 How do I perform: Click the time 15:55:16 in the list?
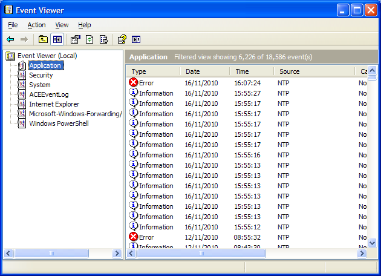247,155
